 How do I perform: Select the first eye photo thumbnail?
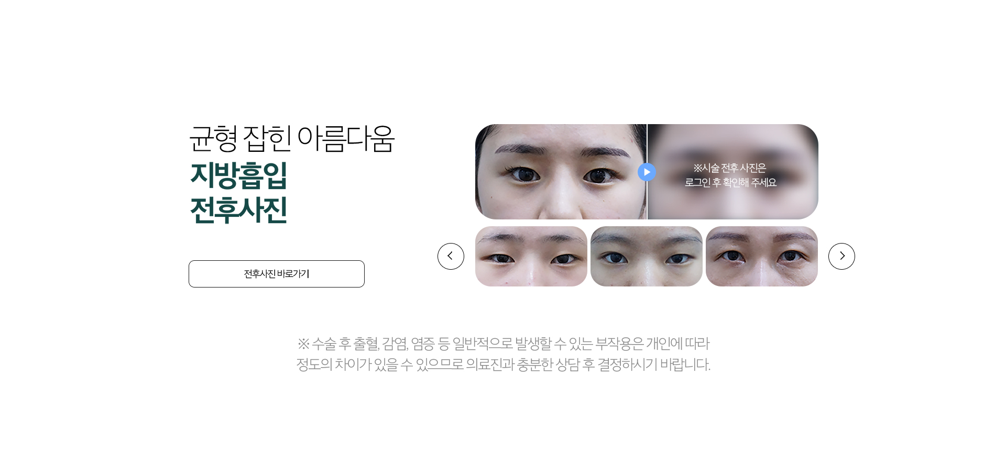click(x=531, y=256)
